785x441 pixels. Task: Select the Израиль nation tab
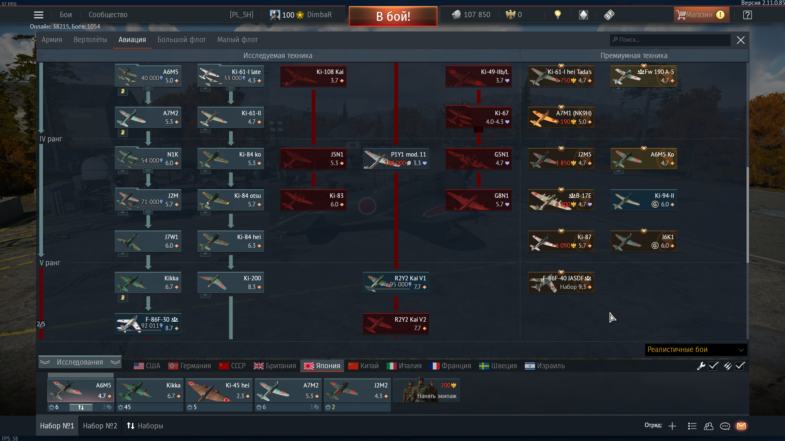544,366
